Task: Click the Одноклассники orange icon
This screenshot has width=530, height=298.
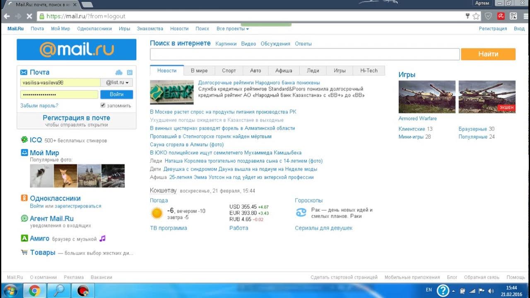Action: (x=24, y=198)
